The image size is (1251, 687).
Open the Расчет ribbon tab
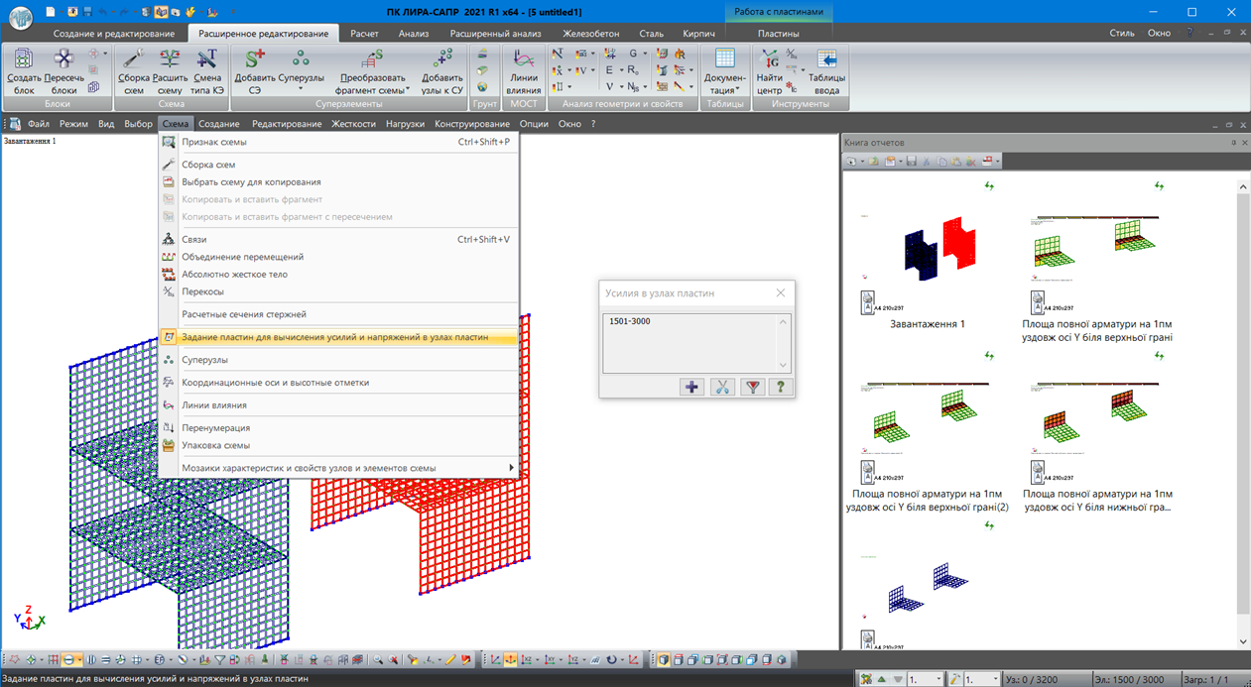coord(364,34)
